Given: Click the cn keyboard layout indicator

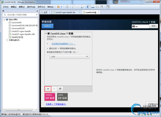Looking at the screenshot, I should (140, 27).
